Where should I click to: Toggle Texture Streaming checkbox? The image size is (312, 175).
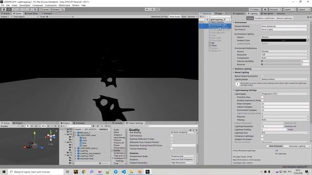click(172, 149)
